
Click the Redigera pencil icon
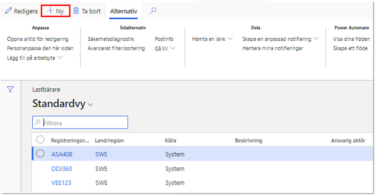pyautogui.click(x=8, y=10)
